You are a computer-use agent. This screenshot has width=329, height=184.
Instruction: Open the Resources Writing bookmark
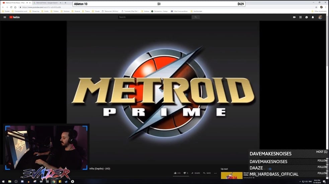click(x=110, y=11)
